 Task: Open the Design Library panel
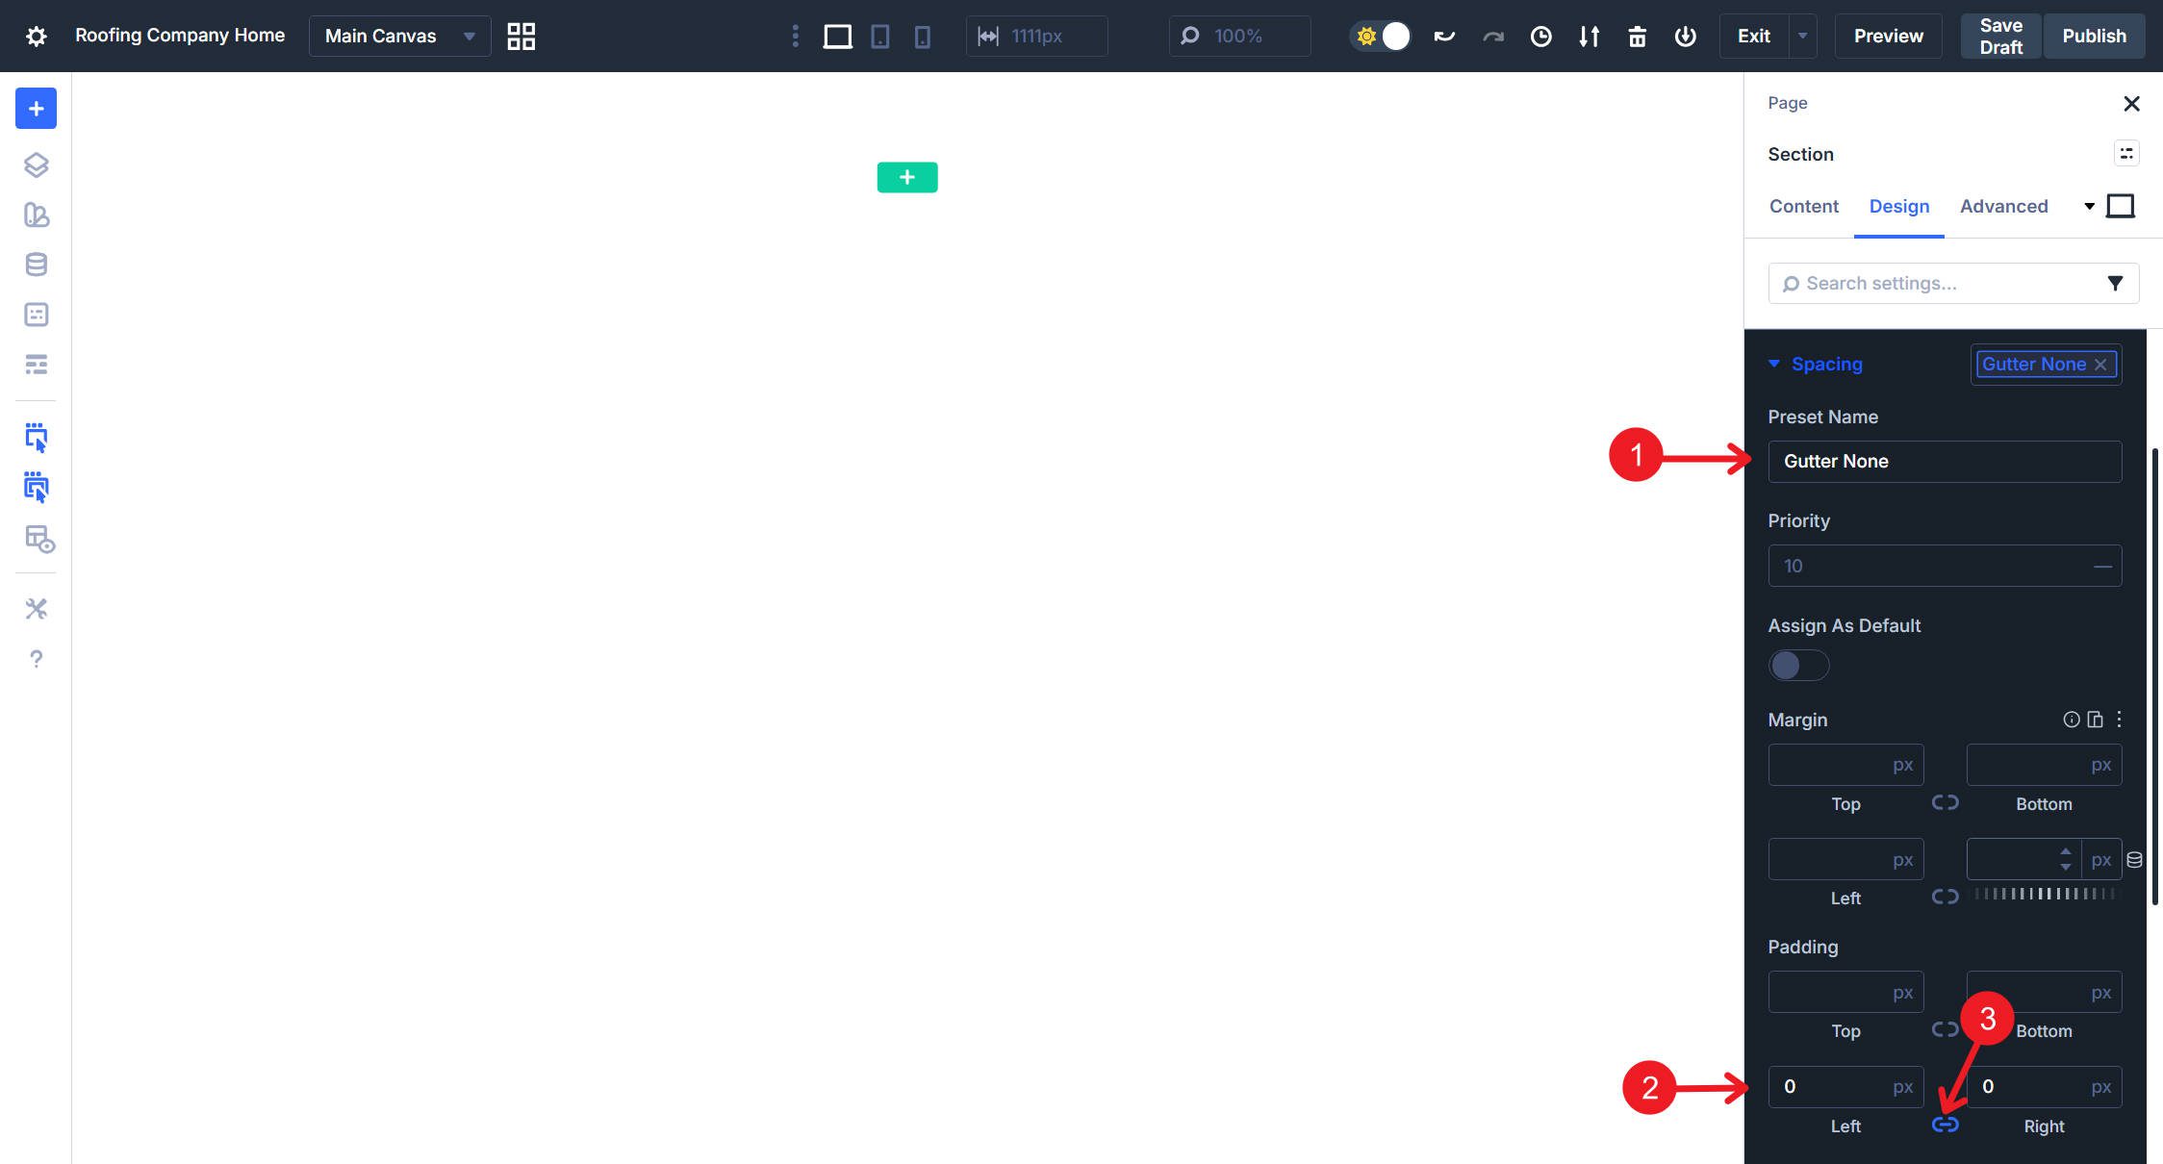[x=35, y=215]
